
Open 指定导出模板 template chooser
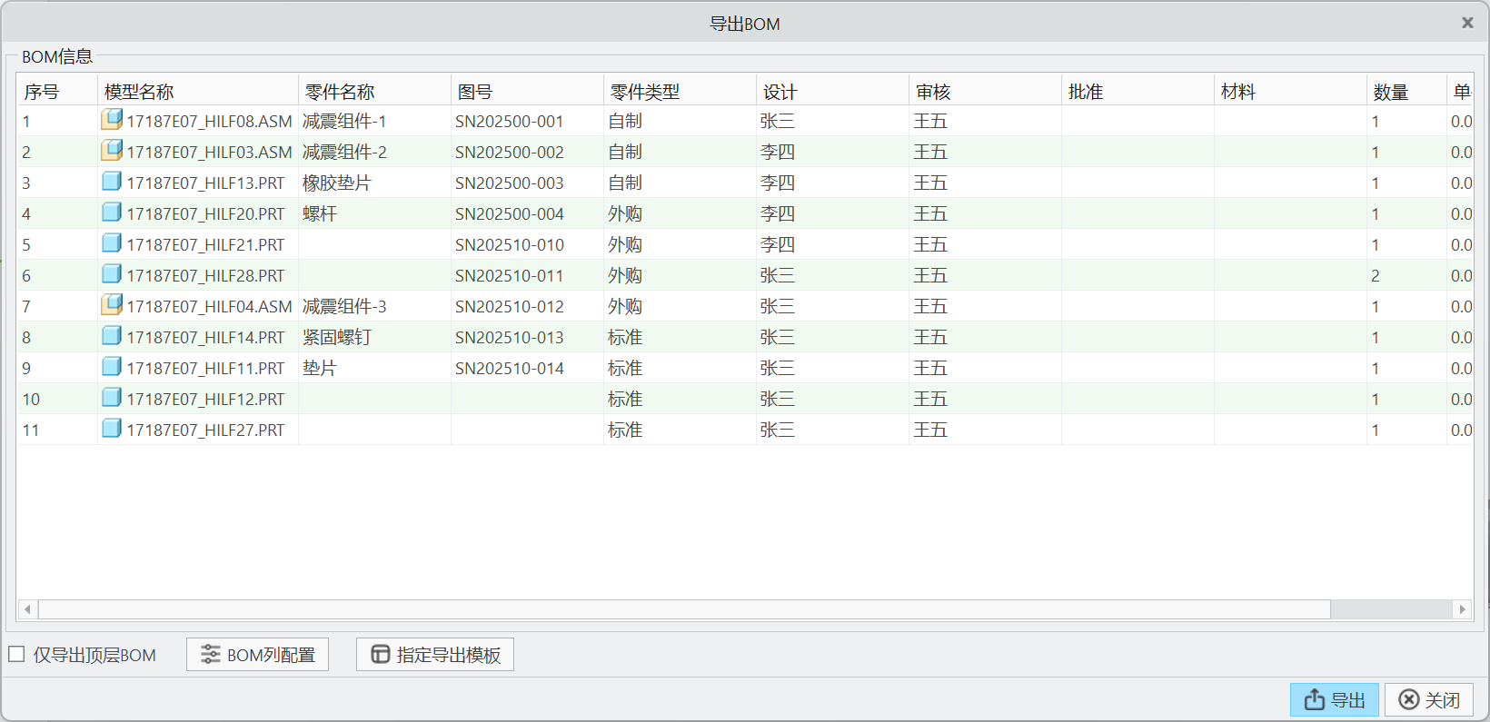(435, 655)
